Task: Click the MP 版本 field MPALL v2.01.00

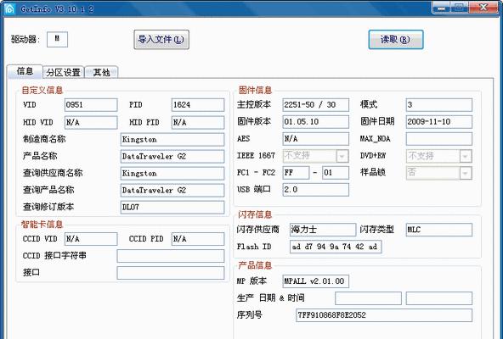Action: tap(316, 281)
